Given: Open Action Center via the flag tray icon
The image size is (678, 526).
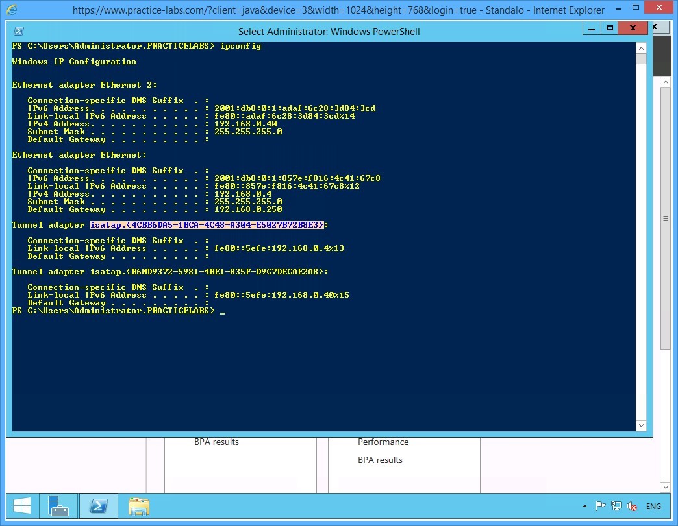Looking at the screenshot, I should click(x=600, y=506).
